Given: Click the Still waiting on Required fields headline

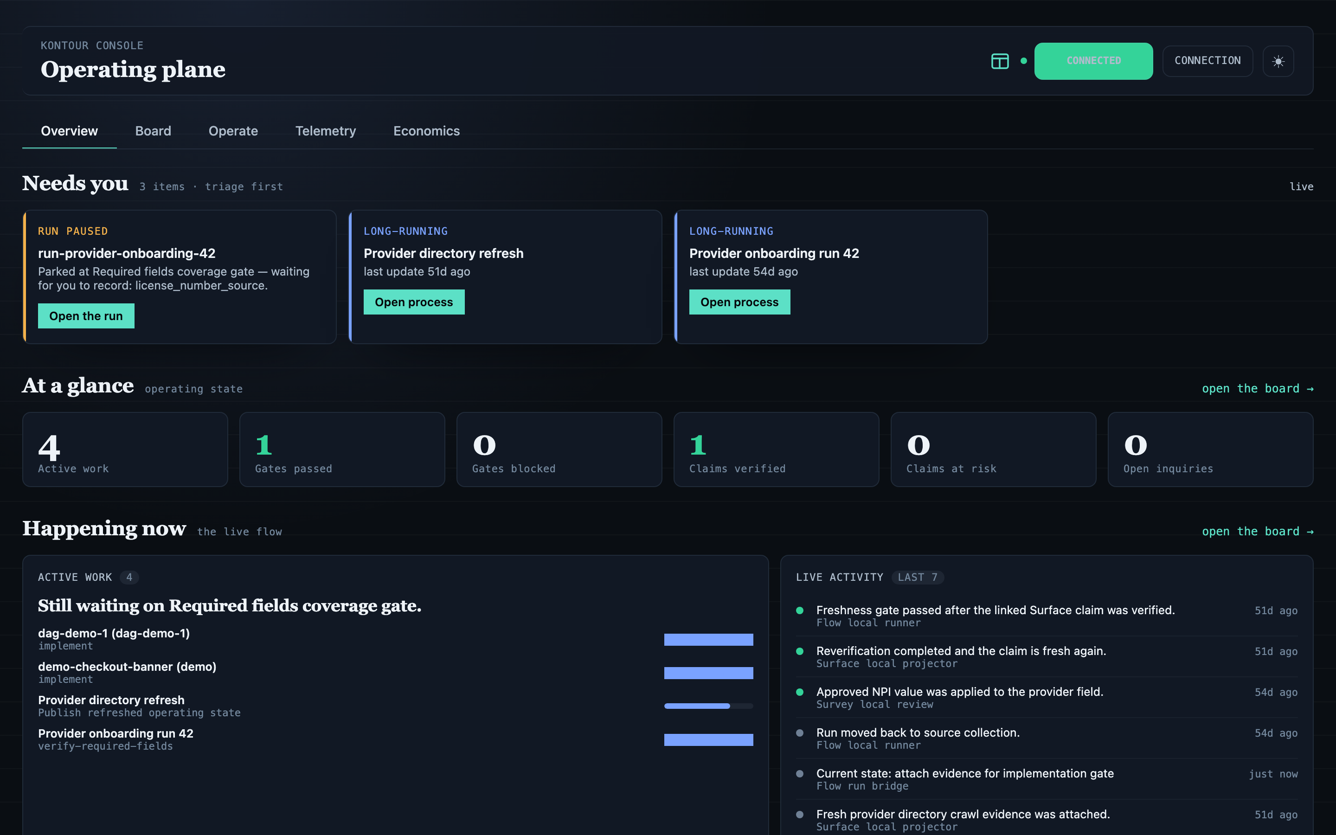Looking at the screenshot, I should coord(230,606).
